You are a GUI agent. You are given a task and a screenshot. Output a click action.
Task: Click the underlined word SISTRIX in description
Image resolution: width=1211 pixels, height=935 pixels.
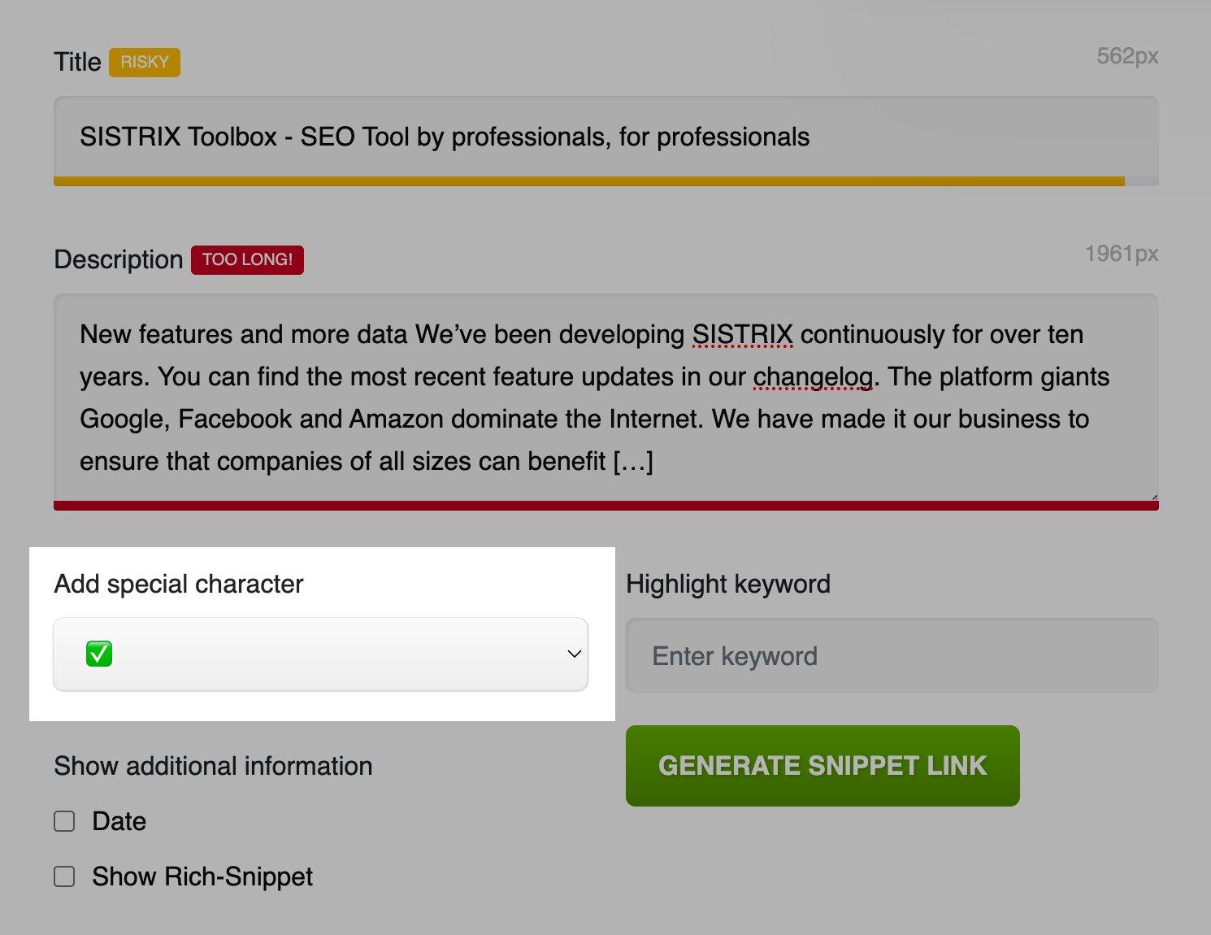tap(742, 335)
